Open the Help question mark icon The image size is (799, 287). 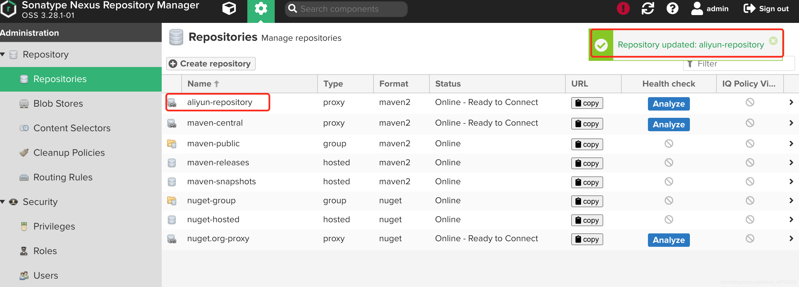coord(672,8)
